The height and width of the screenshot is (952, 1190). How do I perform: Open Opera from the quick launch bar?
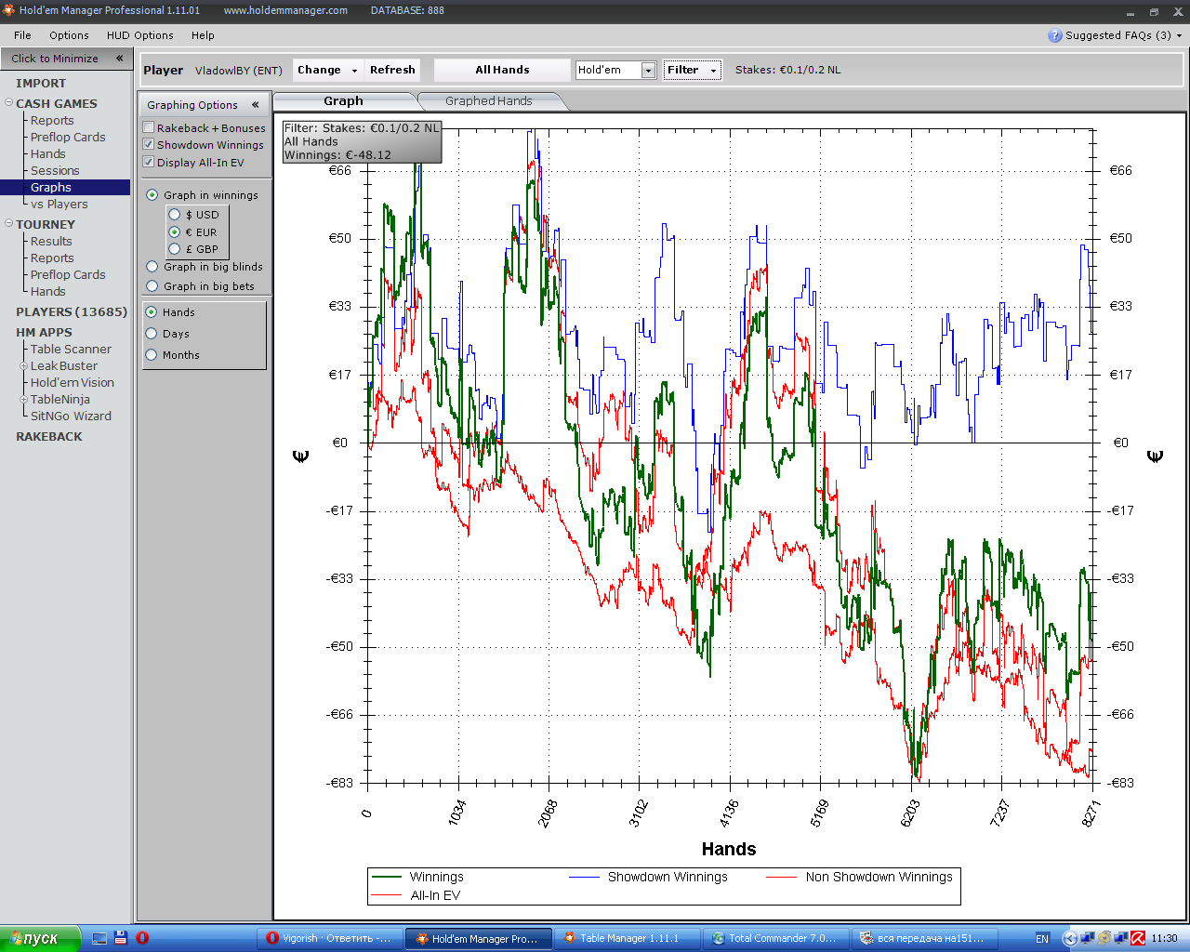[142, 938]
